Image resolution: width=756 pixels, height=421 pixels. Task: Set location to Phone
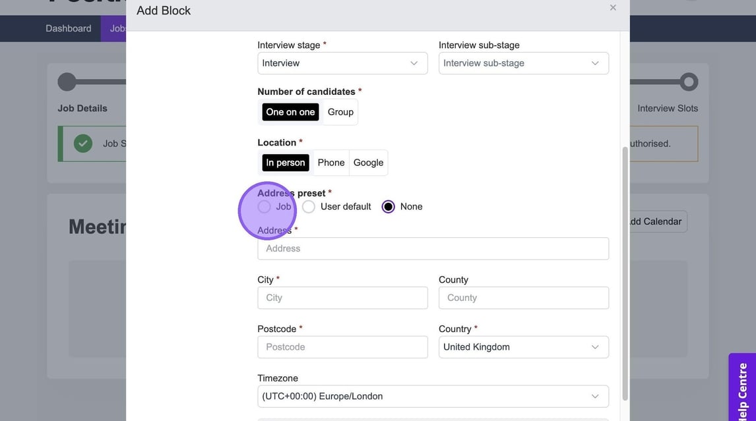[331, 163]
